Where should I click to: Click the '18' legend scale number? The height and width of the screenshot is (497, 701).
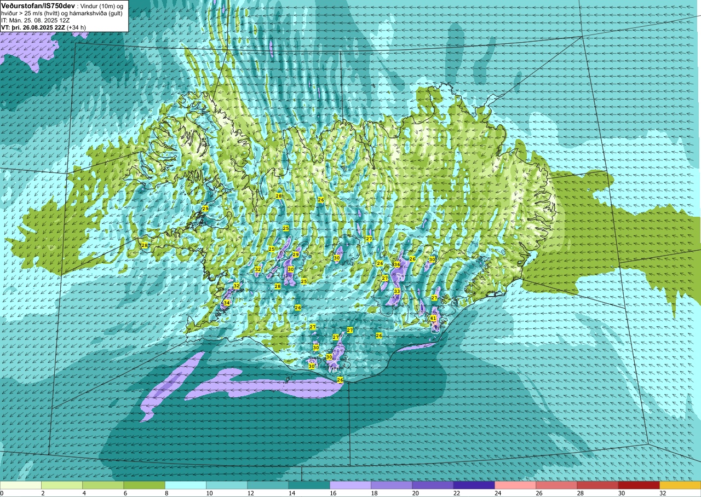(374, 493)
